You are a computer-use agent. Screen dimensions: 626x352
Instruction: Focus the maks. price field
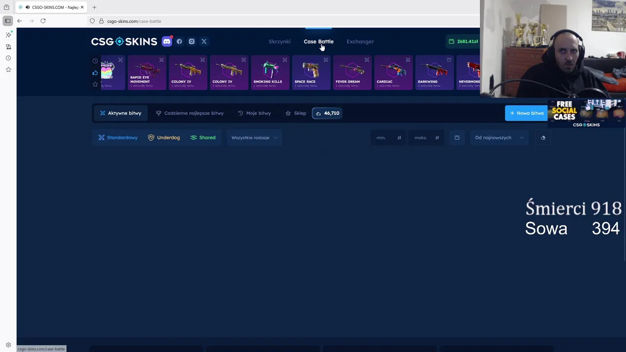tap(425, 137)
